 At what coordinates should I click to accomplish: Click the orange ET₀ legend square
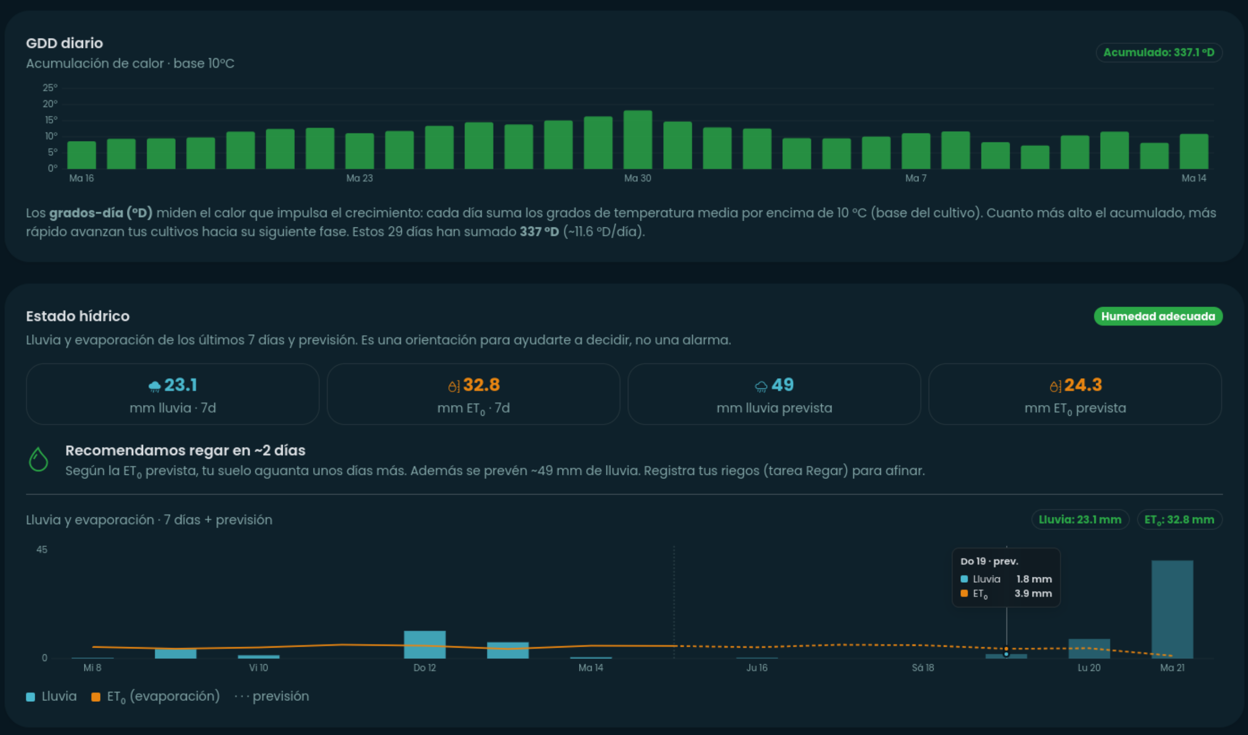pos(96,696)
